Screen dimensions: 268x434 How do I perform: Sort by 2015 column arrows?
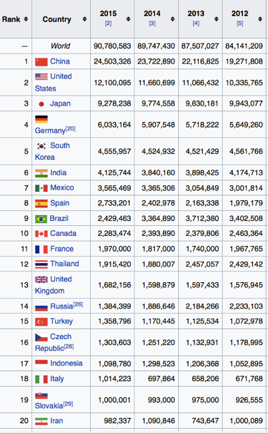coord(128,19)
